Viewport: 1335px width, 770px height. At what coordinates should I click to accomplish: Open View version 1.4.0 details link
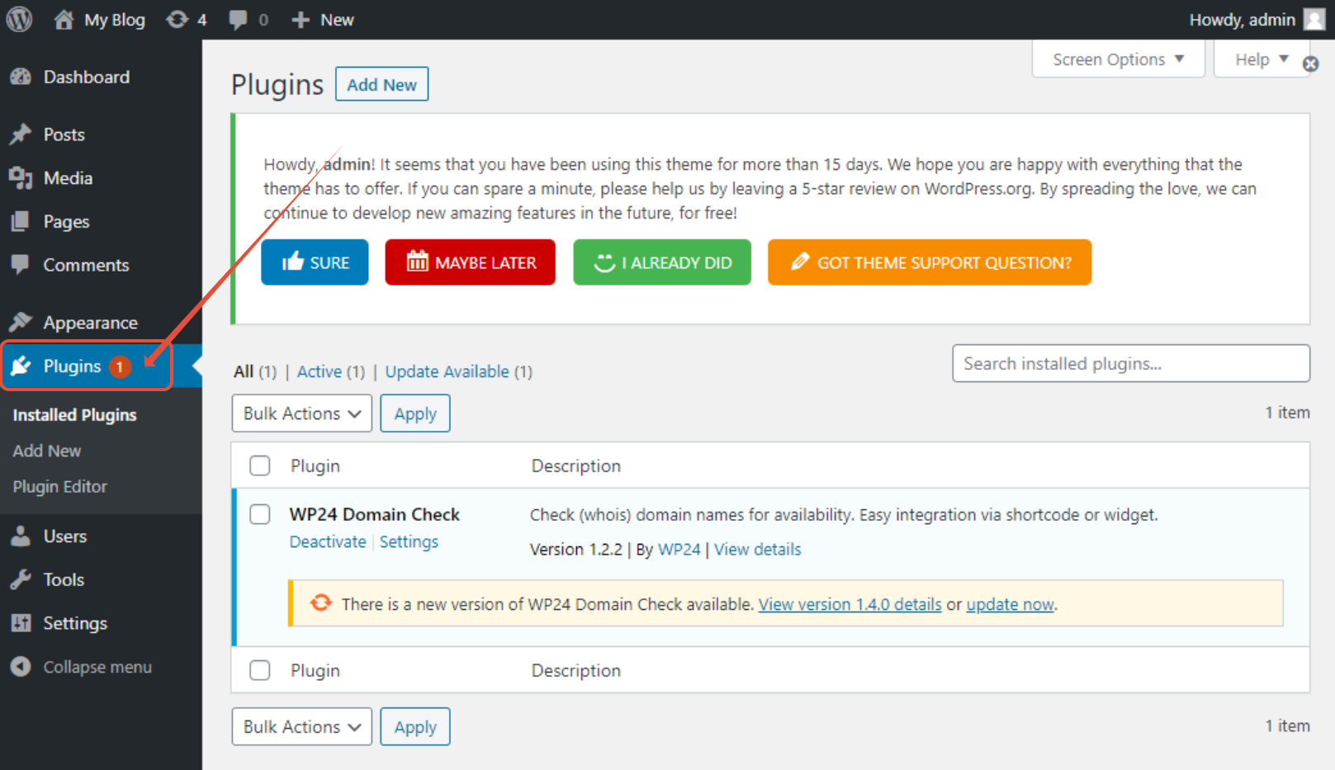tap(850, 604)
